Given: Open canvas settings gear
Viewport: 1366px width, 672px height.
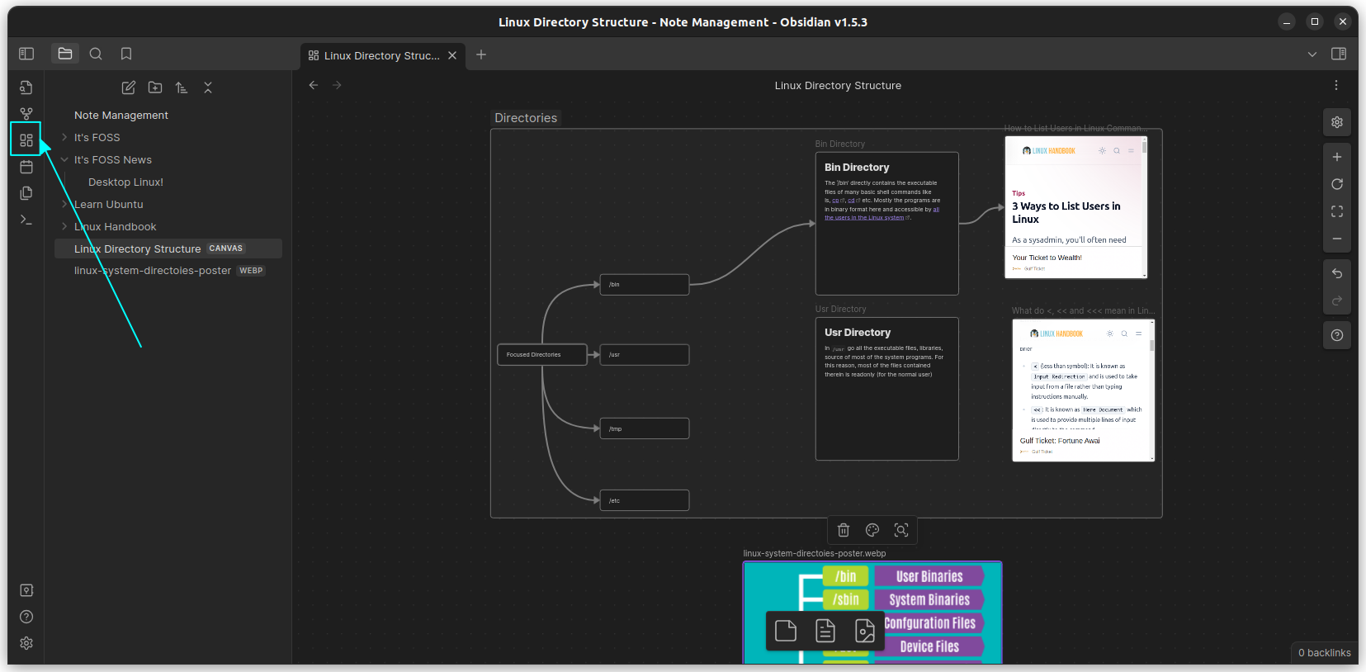Looking at the screenshot, I should (x=1337, y=122).
